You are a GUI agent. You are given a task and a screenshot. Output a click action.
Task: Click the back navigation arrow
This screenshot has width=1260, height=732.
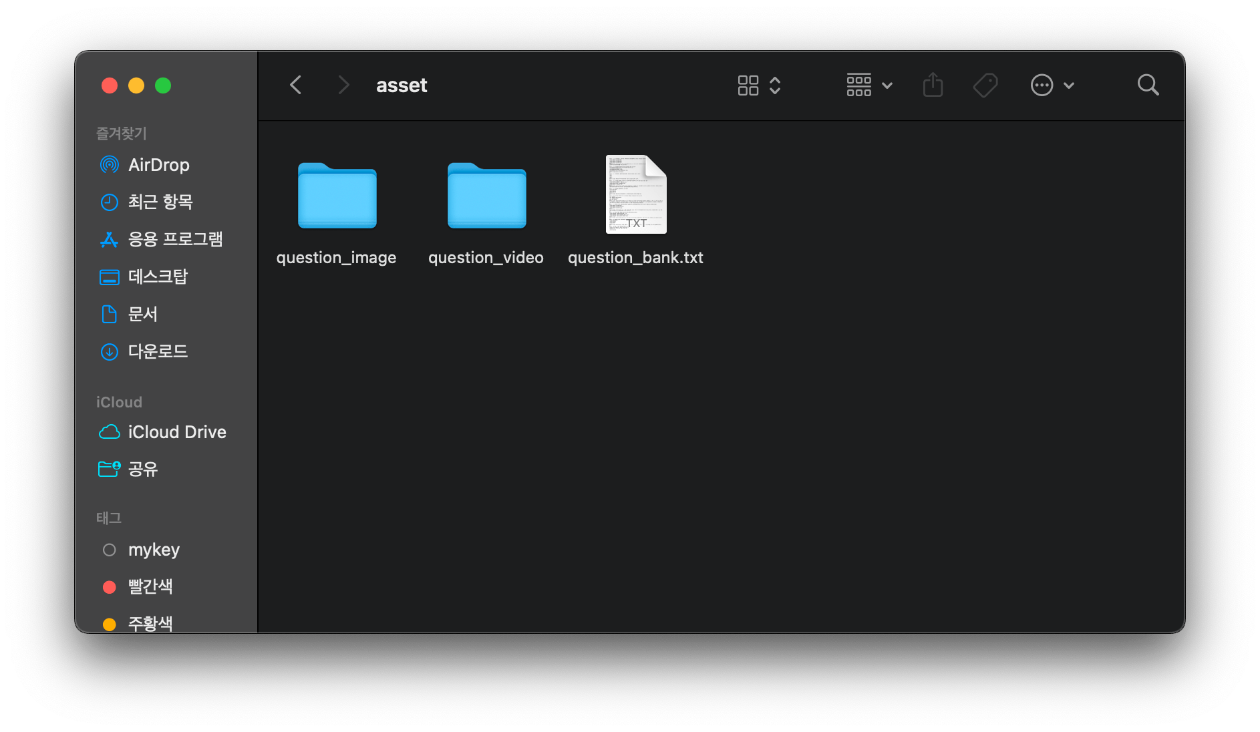[x=296, y=85]
